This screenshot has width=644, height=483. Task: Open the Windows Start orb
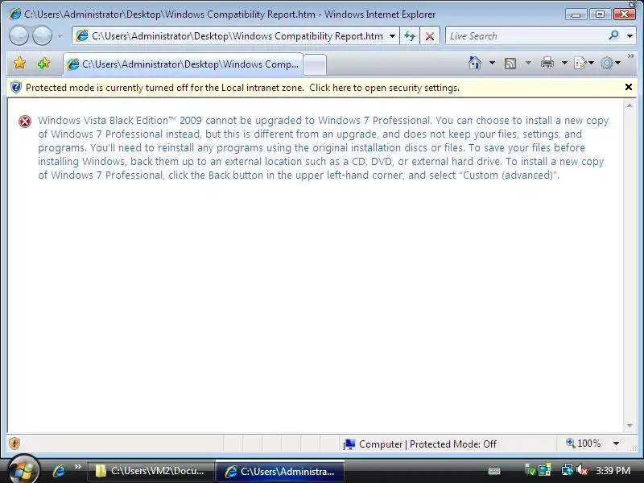[23, 470]
